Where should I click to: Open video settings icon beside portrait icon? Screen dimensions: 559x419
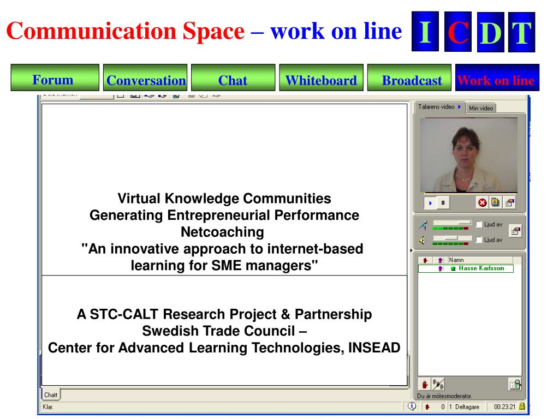pyautogui.click(x=509, y=202)
